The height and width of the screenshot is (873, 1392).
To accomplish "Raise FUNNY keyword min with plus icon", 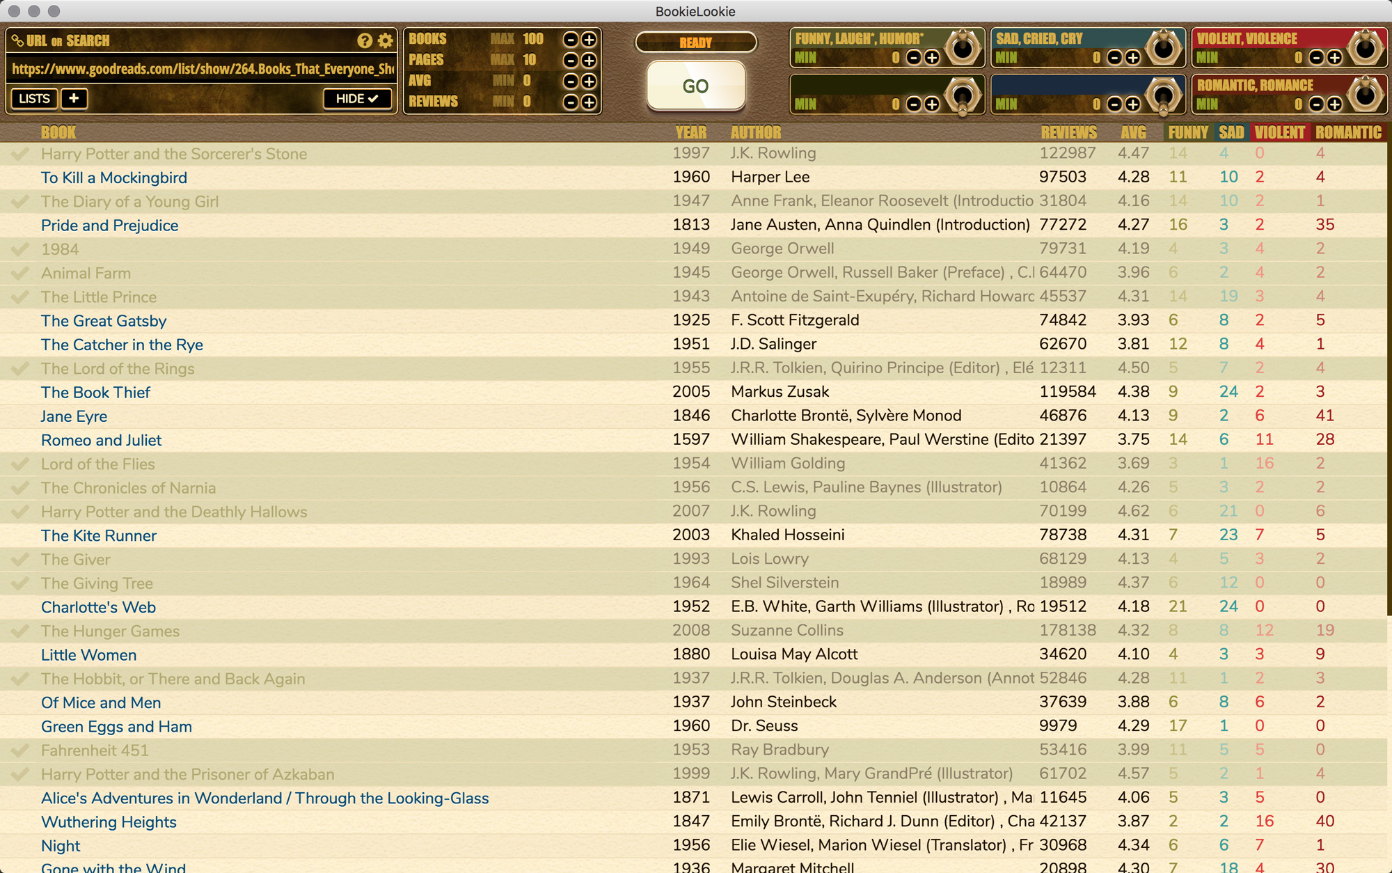I will 932,58.
